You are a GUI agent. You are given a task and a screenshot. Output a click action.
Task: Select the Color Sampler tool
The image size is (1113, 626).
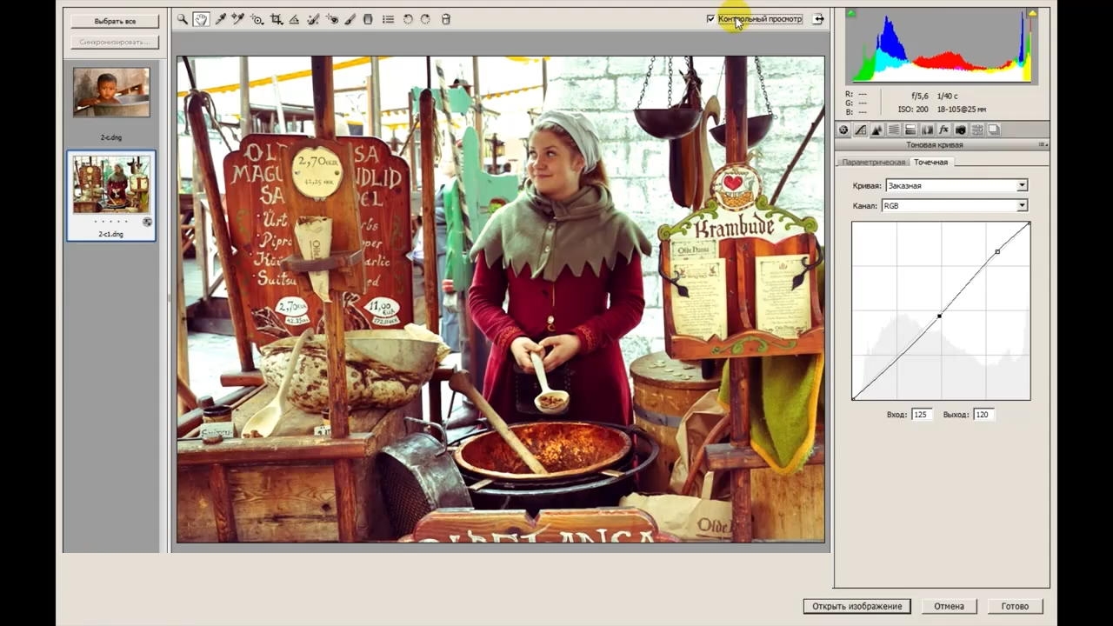tap(238, 19)
